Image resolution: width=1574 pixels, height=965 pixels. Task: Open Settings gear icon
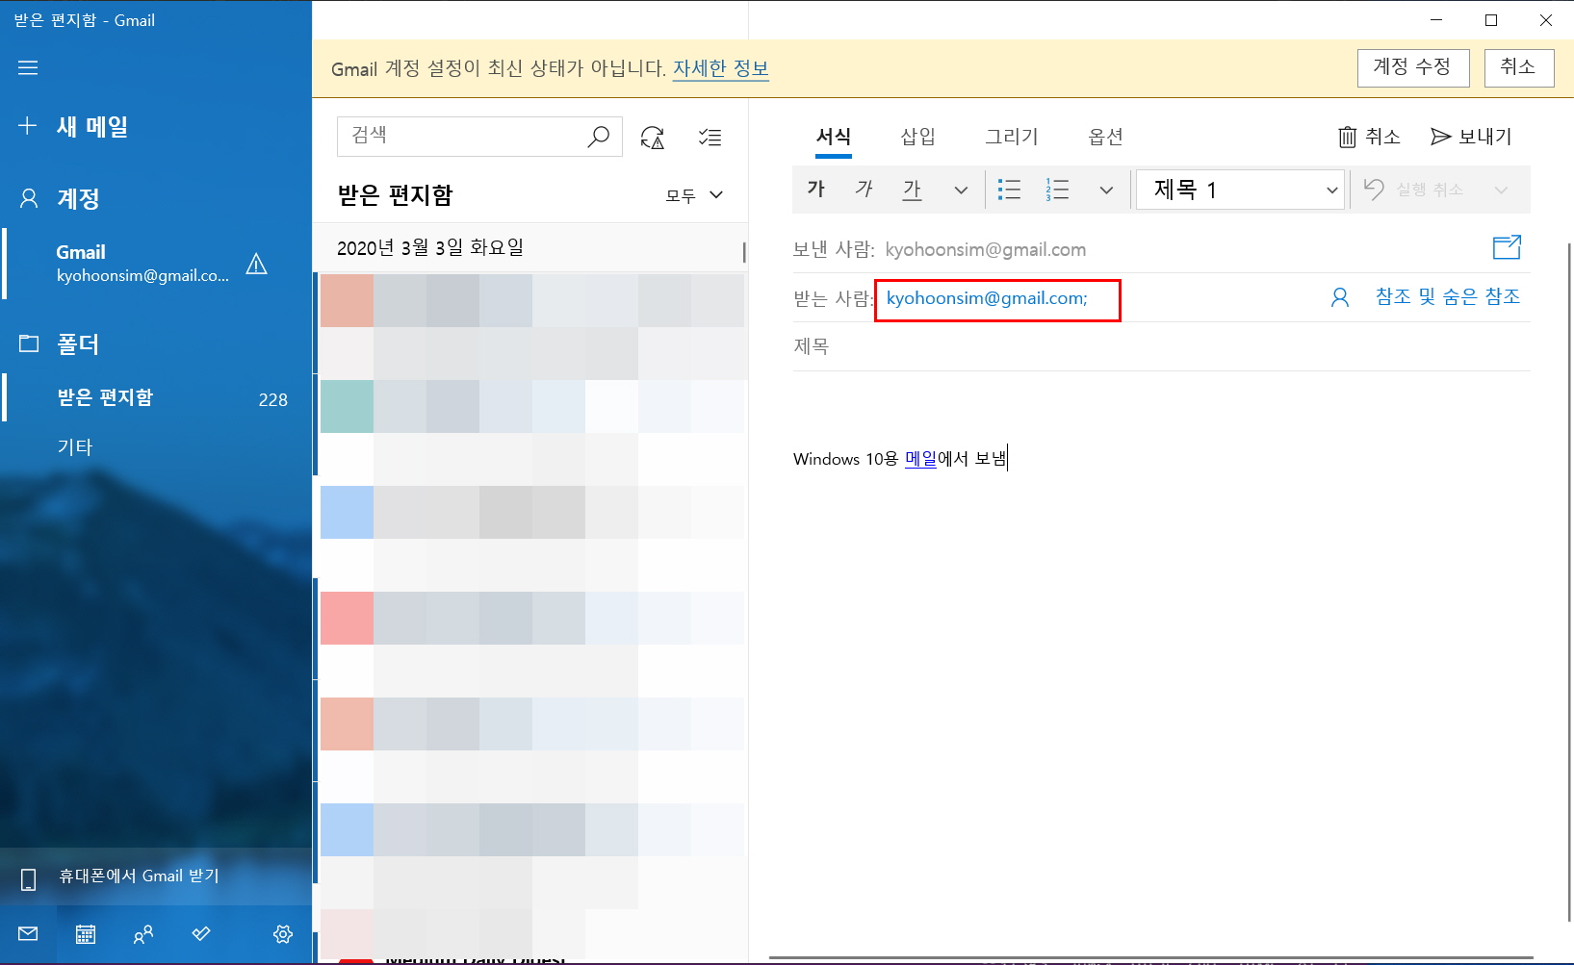283,933
